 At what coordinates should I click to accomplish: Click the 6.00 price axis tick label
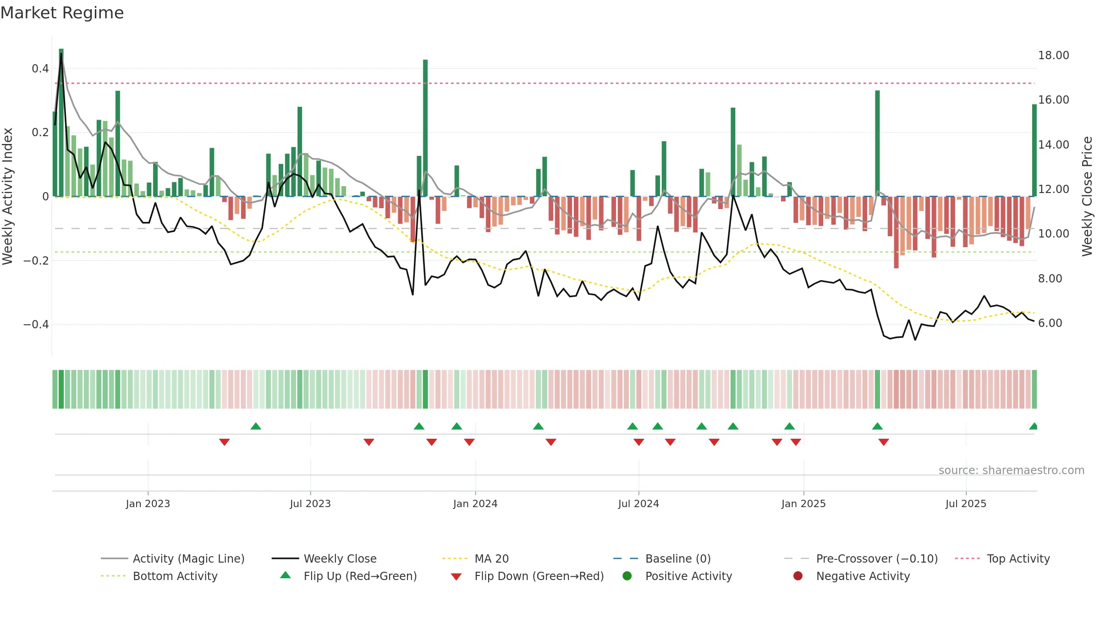[1050, 323]
